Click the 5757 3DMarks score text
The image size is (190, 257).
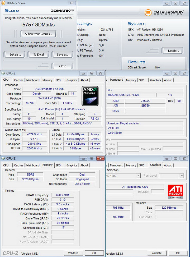pos(39,25)
